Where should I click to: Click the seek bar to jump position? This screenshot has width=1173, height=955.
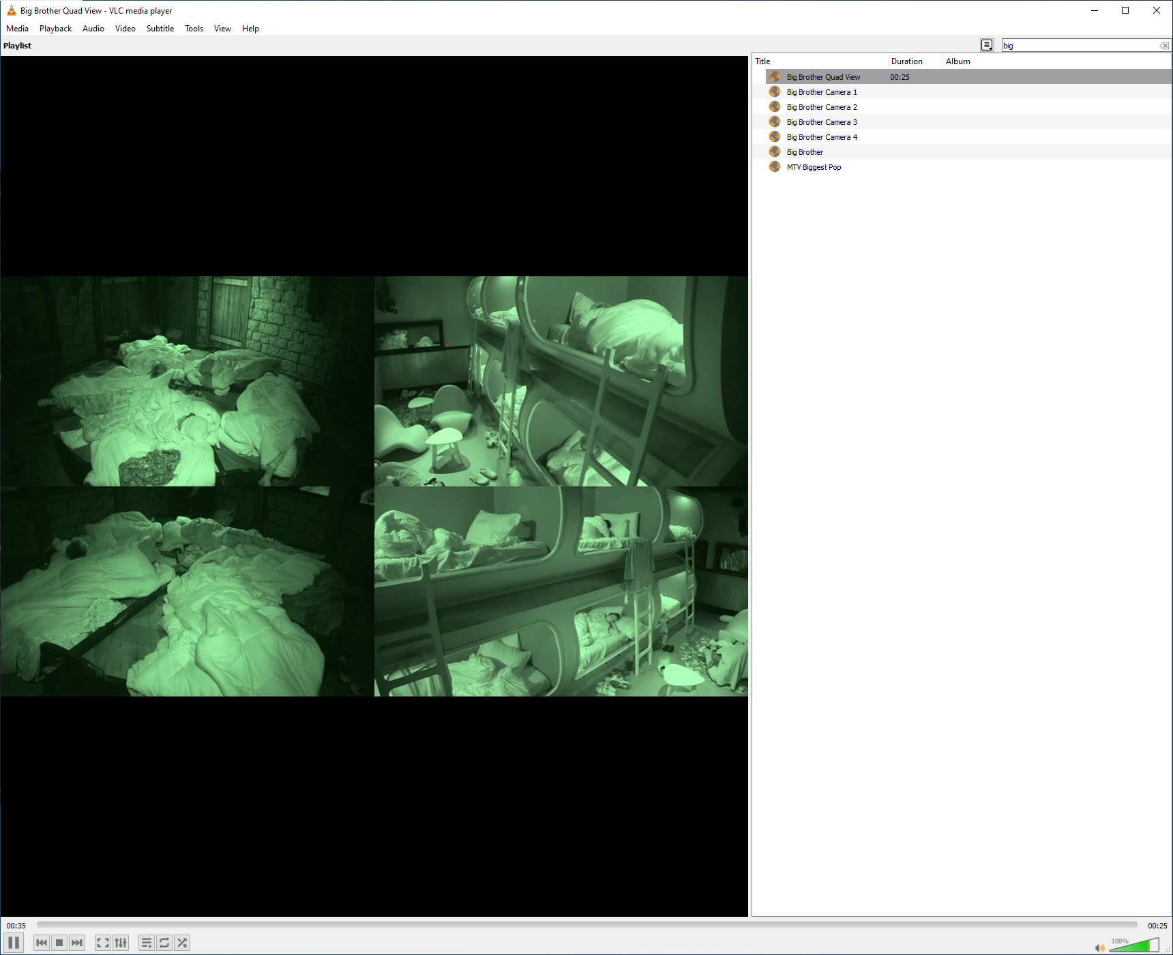586,925
